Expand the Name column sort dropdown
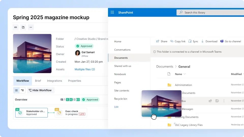The width and height of the screenshot is (244, 137). point(185,74)
